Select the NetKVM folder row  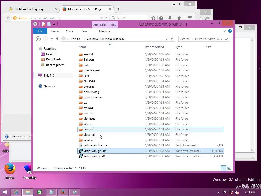150,81
